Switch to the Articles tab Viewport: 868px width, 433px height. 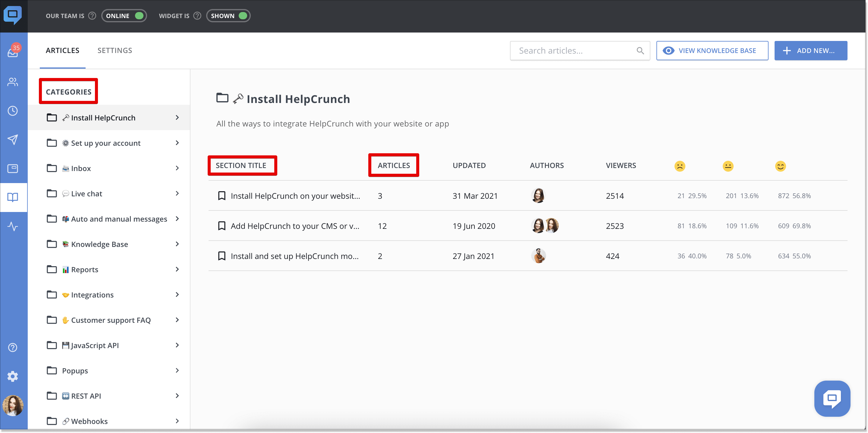click(62, 51)
